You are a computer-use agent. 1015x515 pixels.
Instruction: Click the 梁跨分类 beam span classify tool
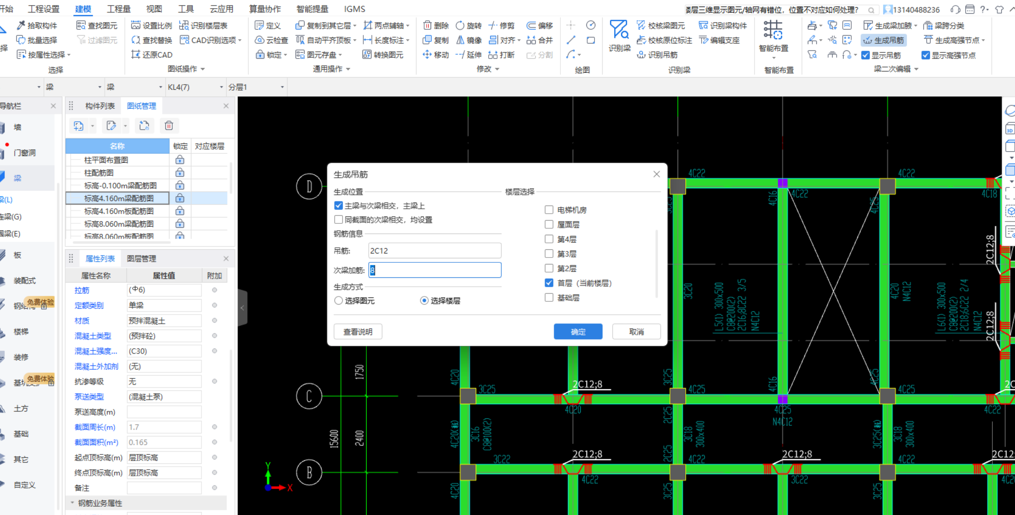pyautogui.click(x=944, y=26)
